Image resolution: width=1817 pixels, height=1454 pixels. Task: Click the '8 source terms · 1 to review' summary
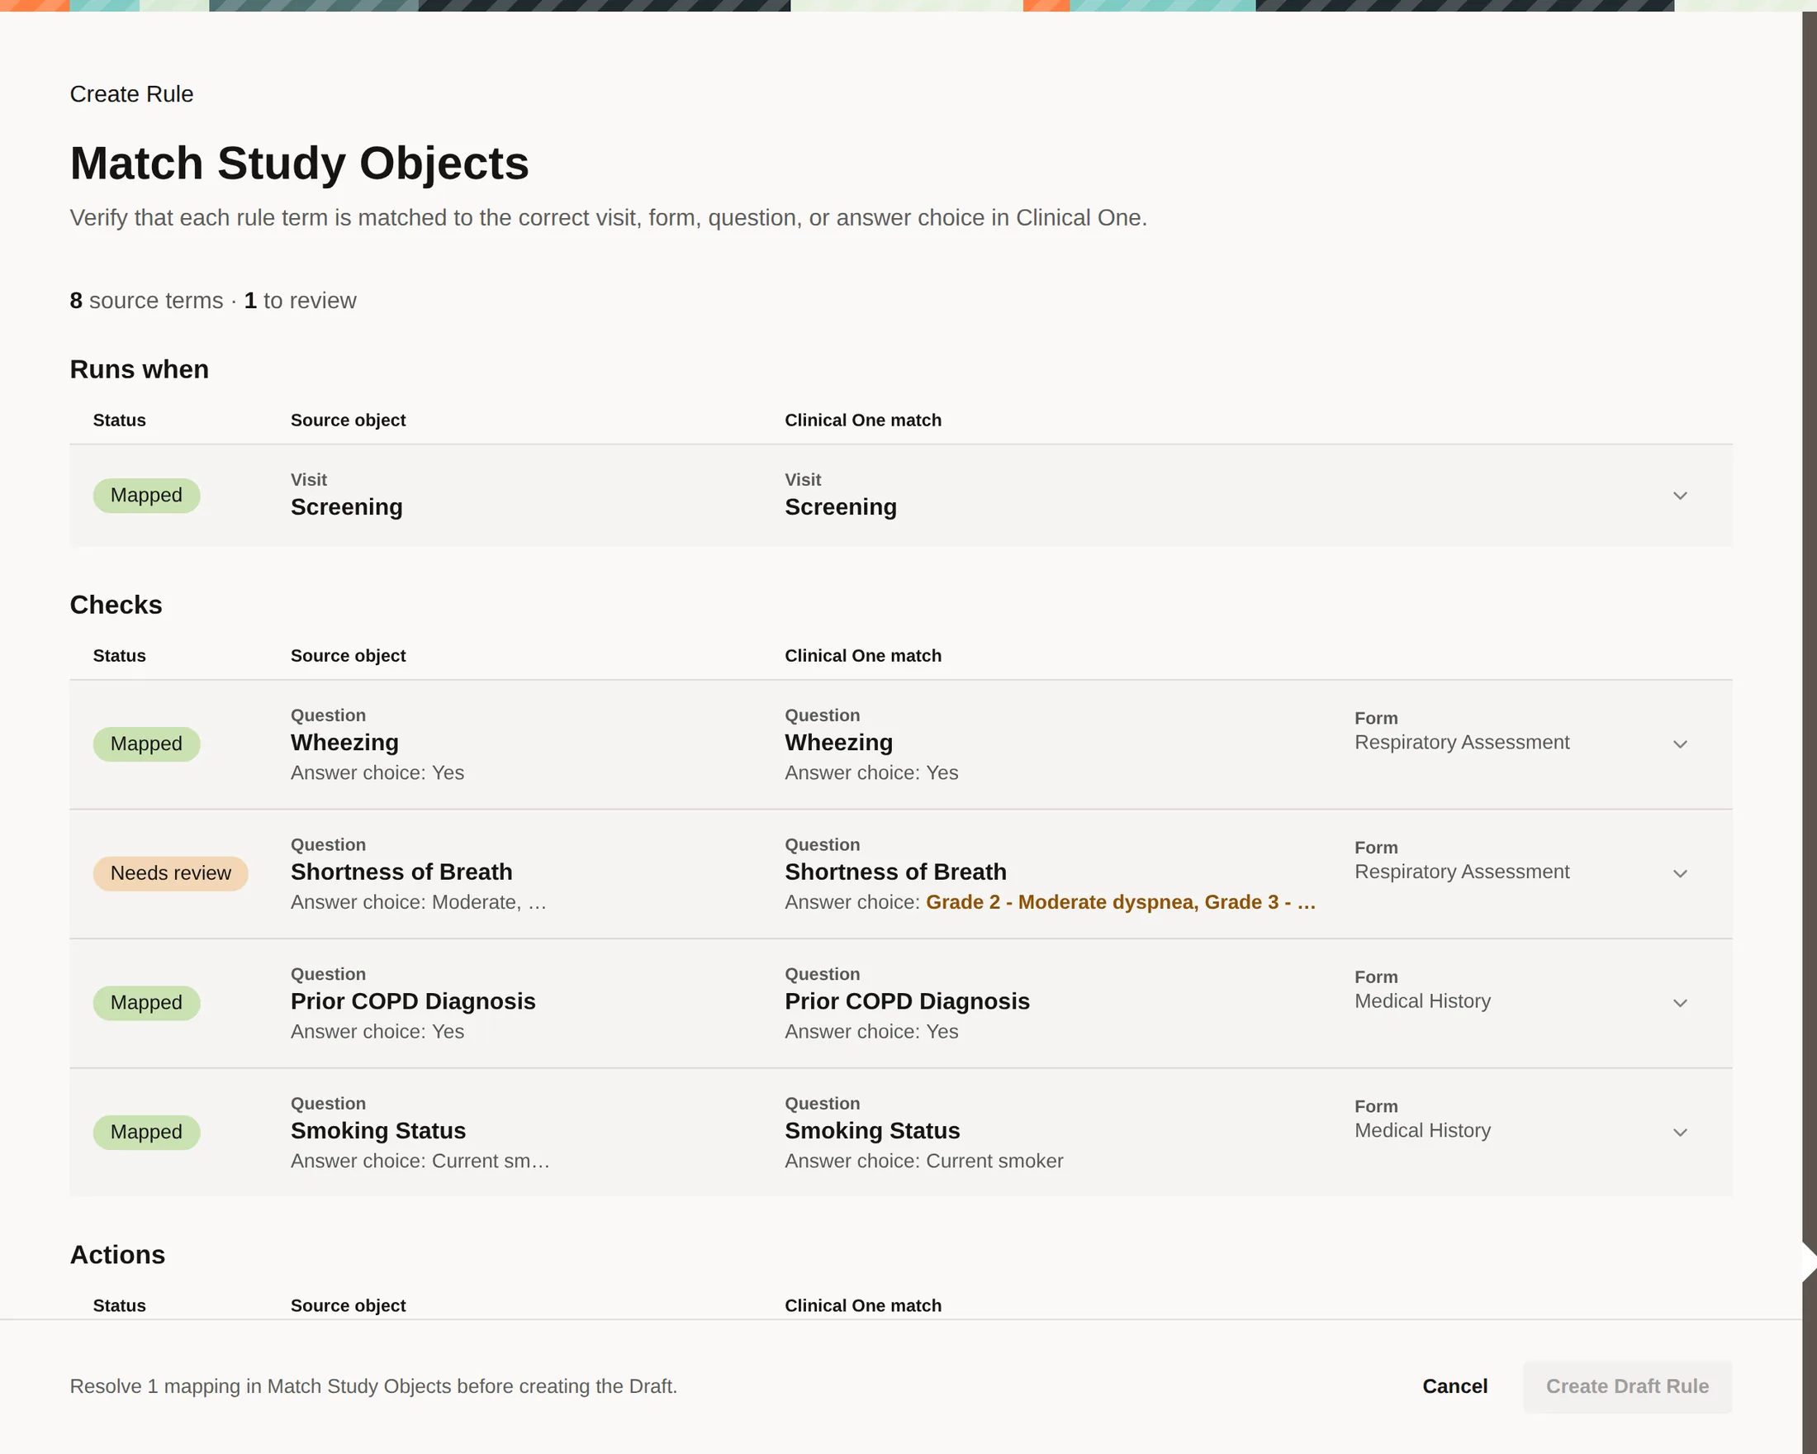(x=213, y=301)
